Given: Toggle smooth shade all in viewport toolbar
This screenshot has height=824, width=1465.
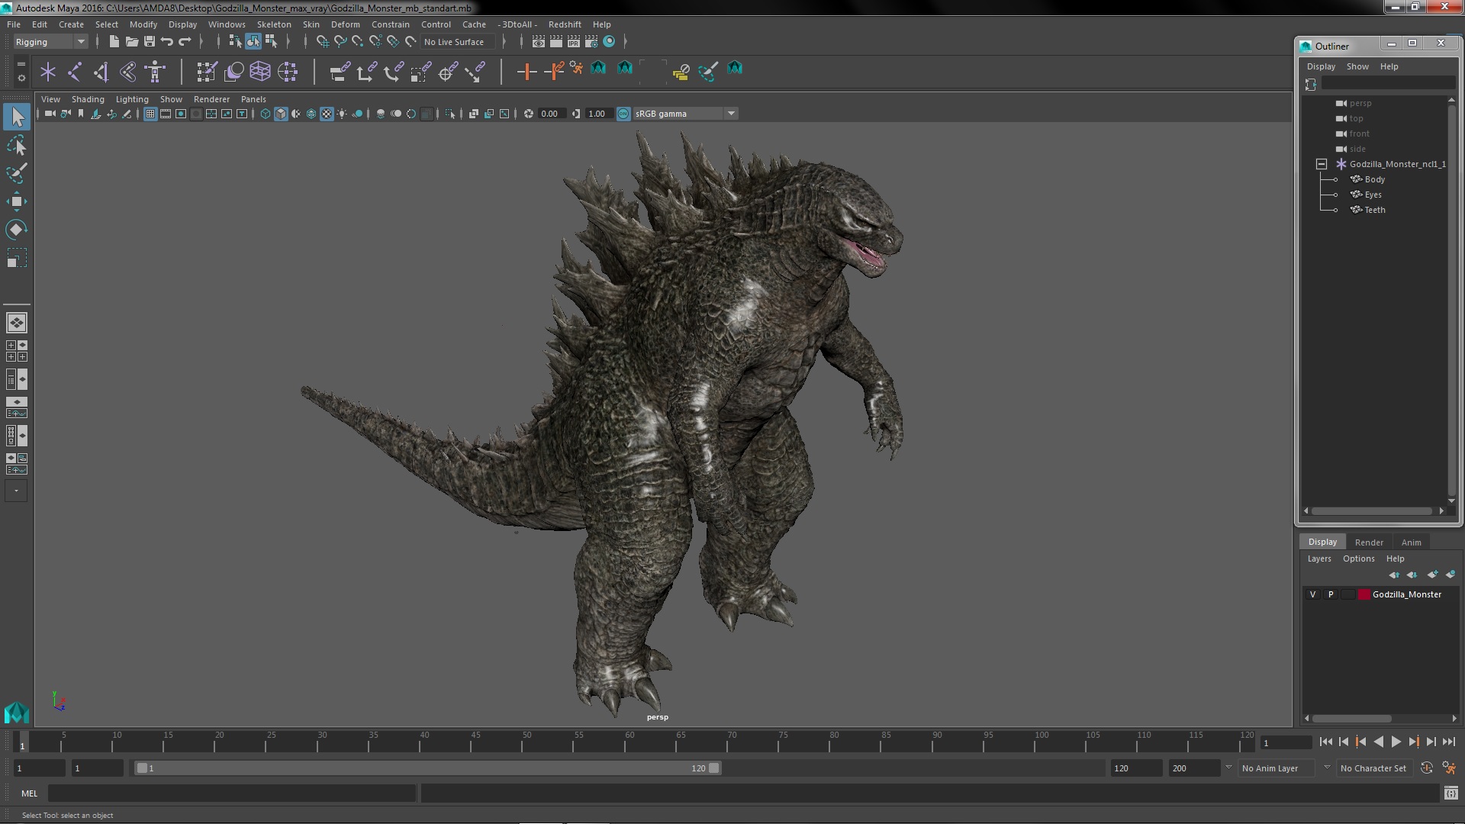Looking at the screenshot, I should coord(281,114).
